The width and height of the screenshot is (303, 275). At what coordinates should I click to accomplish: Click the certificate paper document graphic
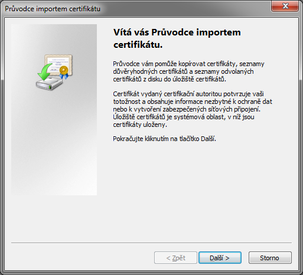coord(58,64)
